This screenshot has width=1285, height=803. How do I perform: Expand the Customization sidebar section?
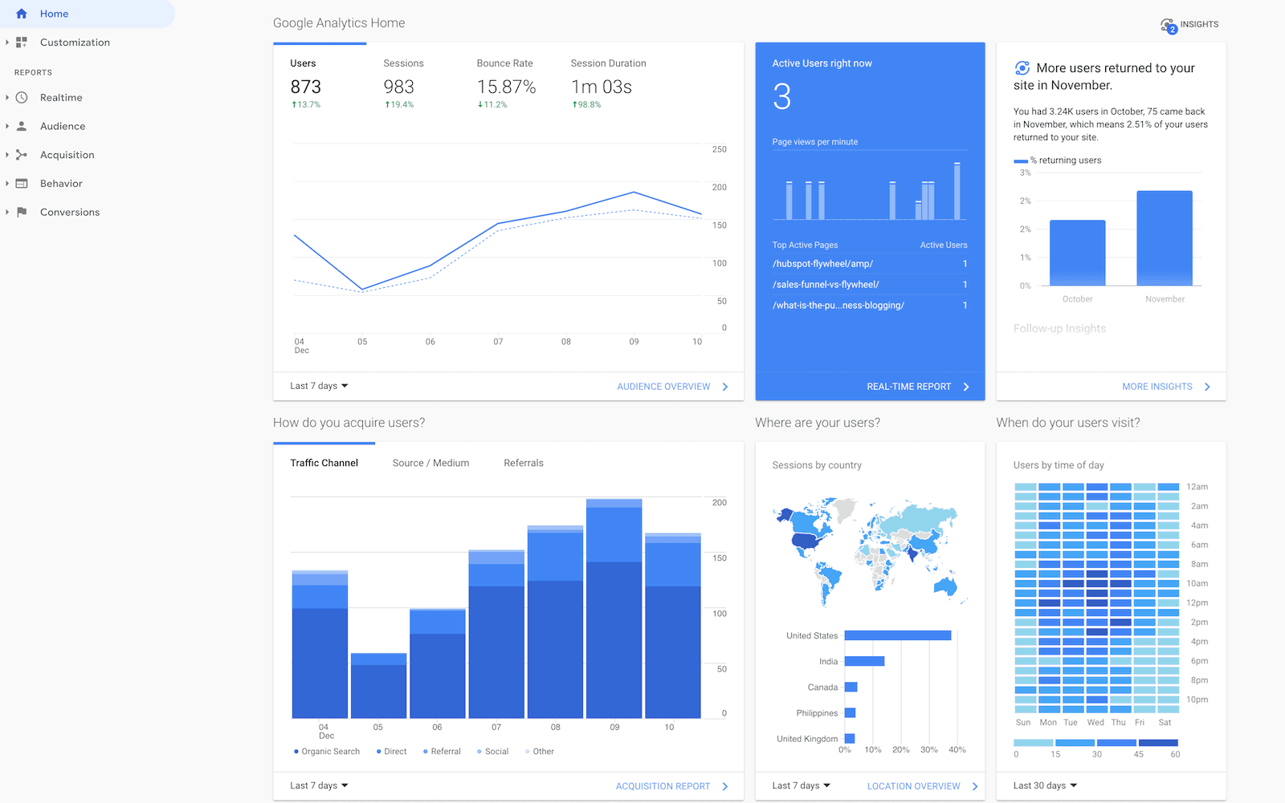click(7, 43)
